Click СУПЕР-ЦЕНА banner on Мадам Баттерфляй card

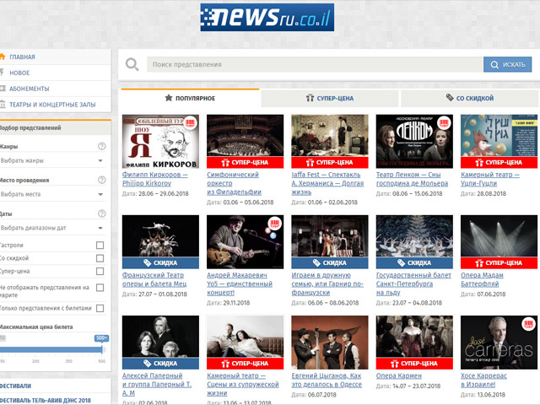[x=499, y=263]
